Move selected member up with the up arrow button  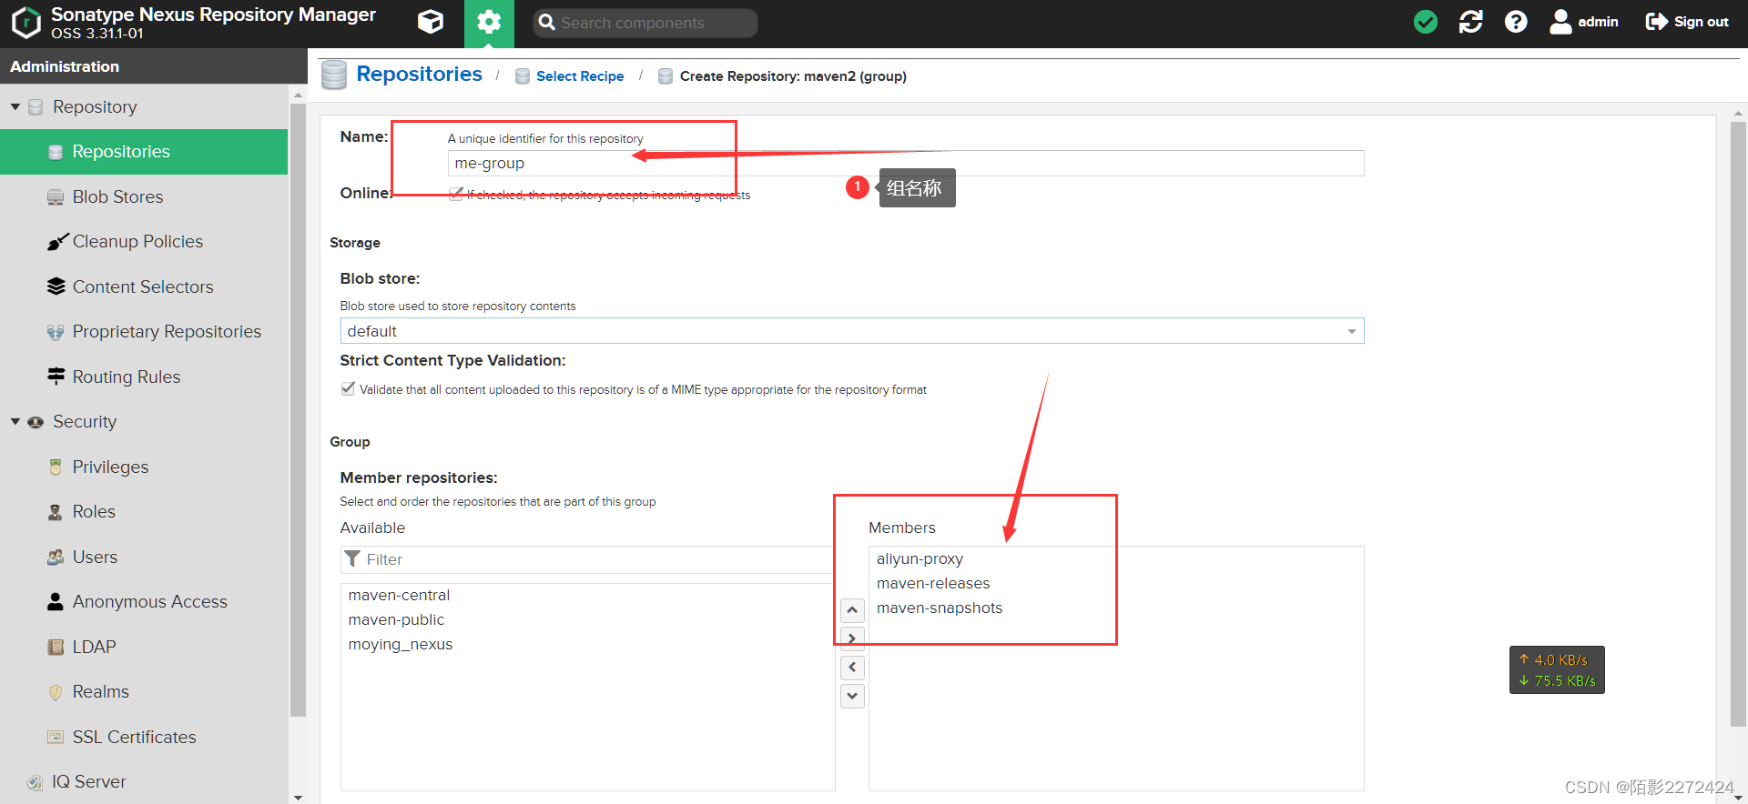coord(852,609)
